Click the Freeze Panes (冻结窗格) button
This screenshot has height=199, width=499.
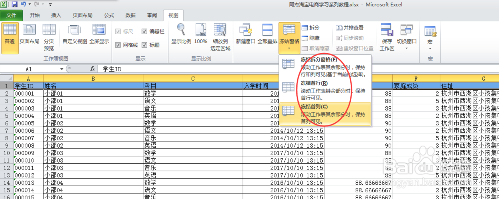click(289, 37)
